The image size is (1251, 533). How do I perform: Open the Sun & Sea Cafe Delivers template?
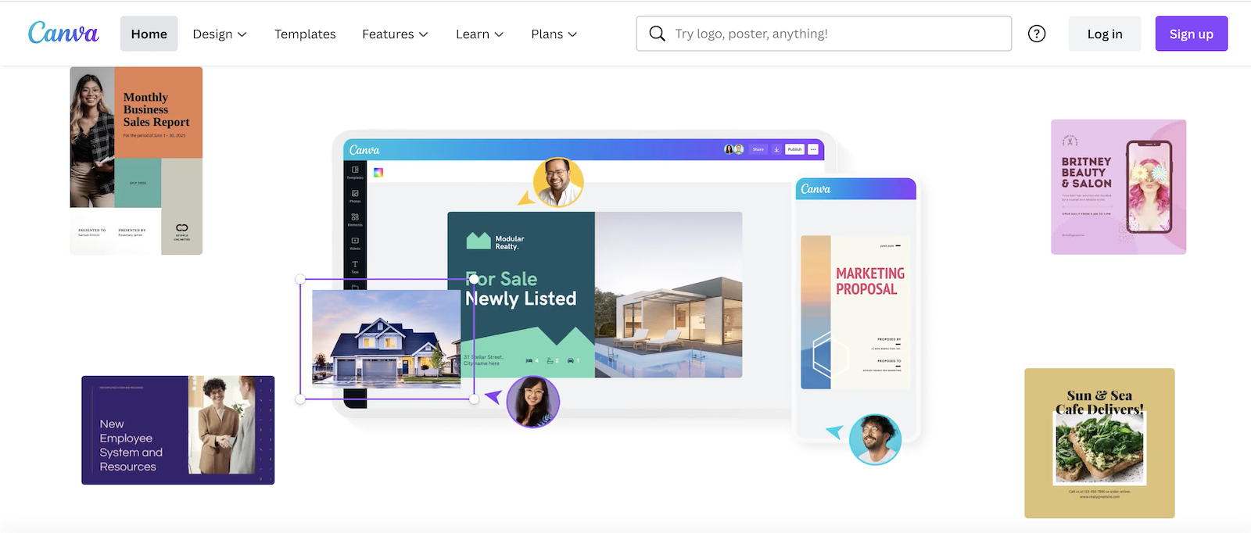(1099, 443)
